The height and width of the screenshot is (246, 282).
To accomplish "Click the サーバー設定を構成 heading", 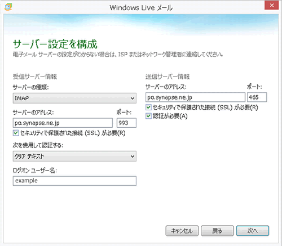I will [x=55, y=44].
